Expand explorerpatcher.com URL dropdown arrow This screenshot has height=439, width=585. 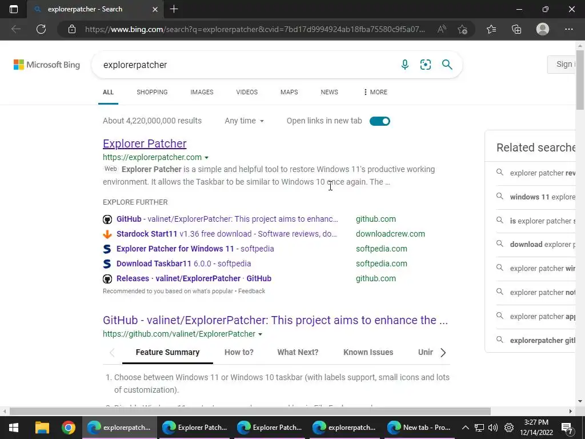(x=207, y=158)
